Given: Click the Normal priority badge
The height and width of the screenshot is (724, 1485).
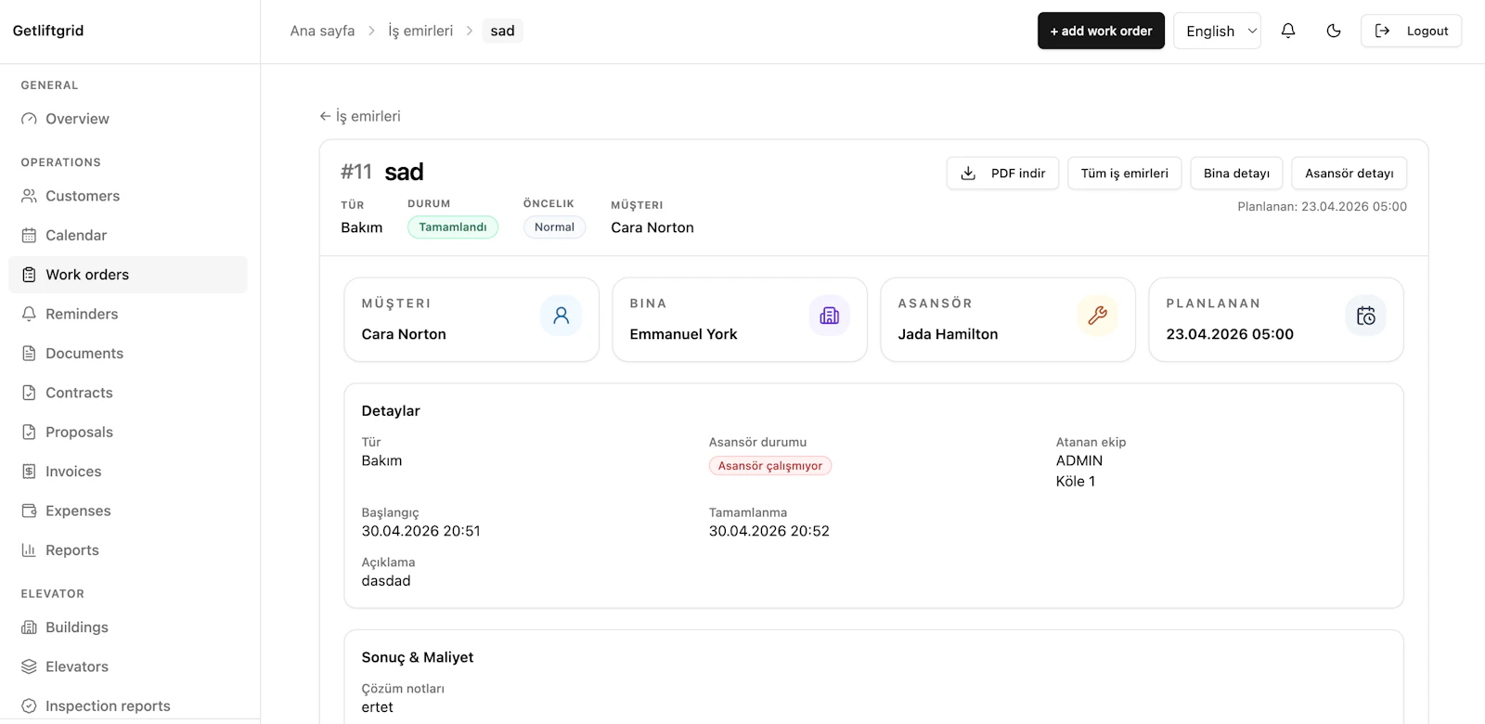Looking at the screenshot, I should [x=554, y=227].
